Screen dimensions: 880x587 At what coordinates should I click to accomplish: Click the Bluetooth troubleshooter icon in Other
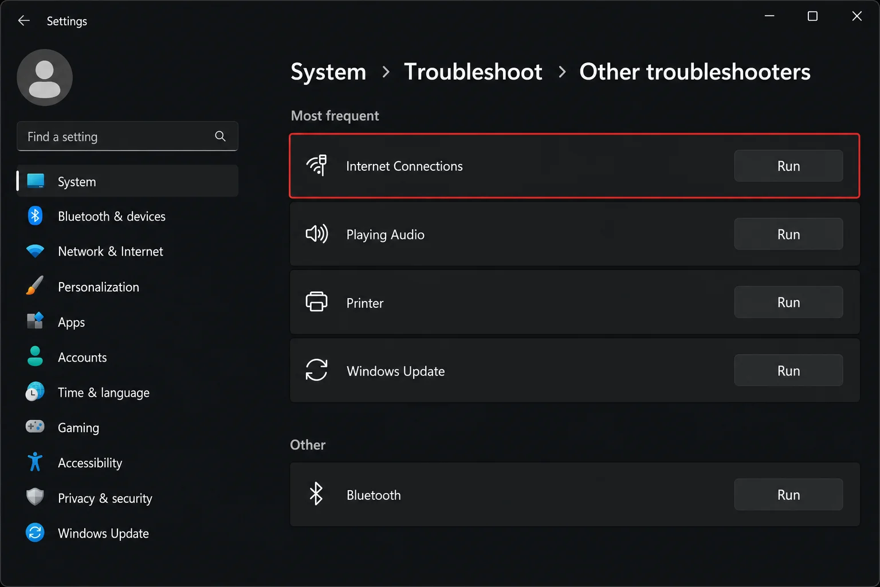coord(316,494)
